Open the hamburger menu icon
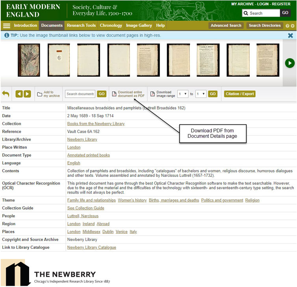The width and height of the screenshot is (297, 287). coord(7,26)
